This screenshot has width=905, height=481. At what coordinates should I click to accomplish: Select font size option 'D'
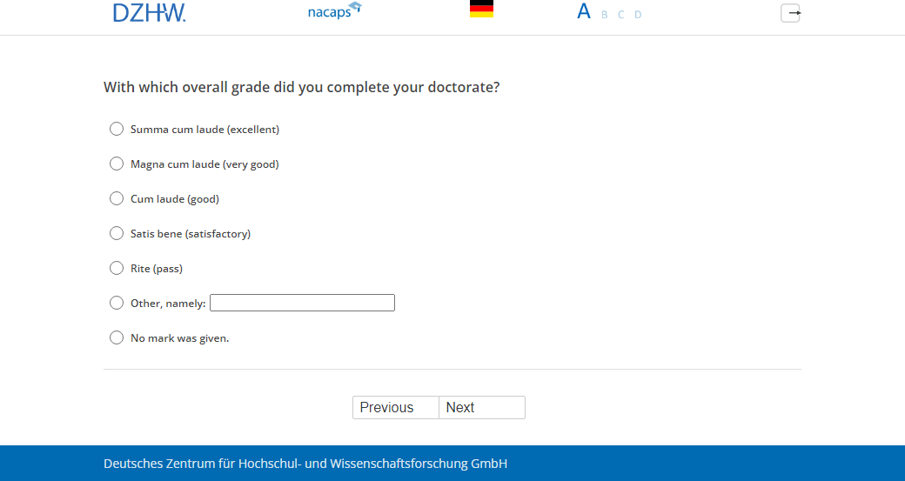tap(638, 15)
